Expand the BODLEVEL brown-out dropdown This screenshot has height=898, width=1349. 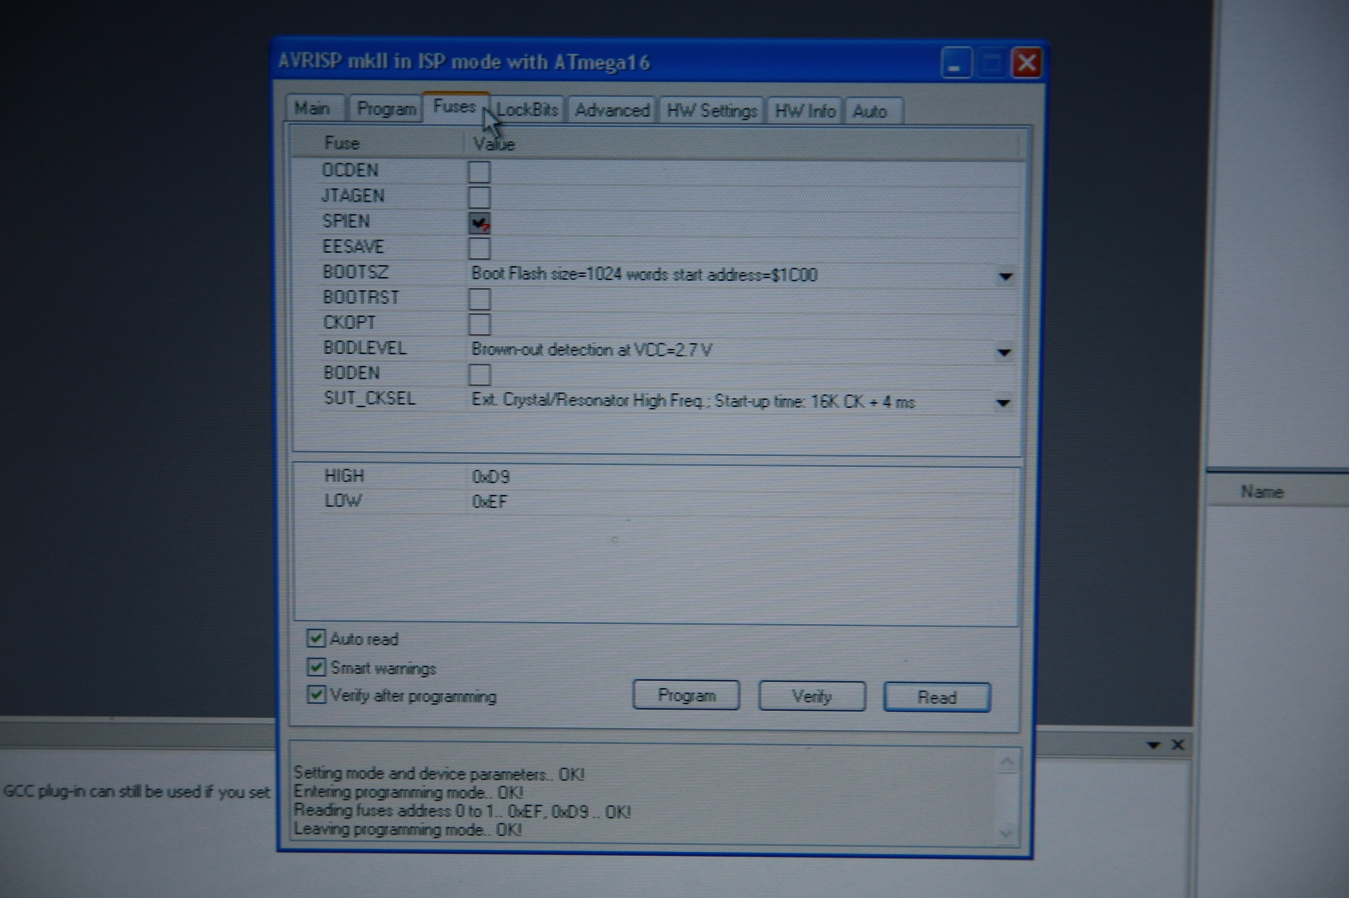click(1004, 352)
